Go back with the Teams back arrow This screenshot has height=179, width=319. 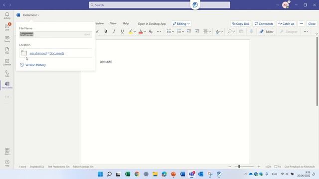(4, 5)
